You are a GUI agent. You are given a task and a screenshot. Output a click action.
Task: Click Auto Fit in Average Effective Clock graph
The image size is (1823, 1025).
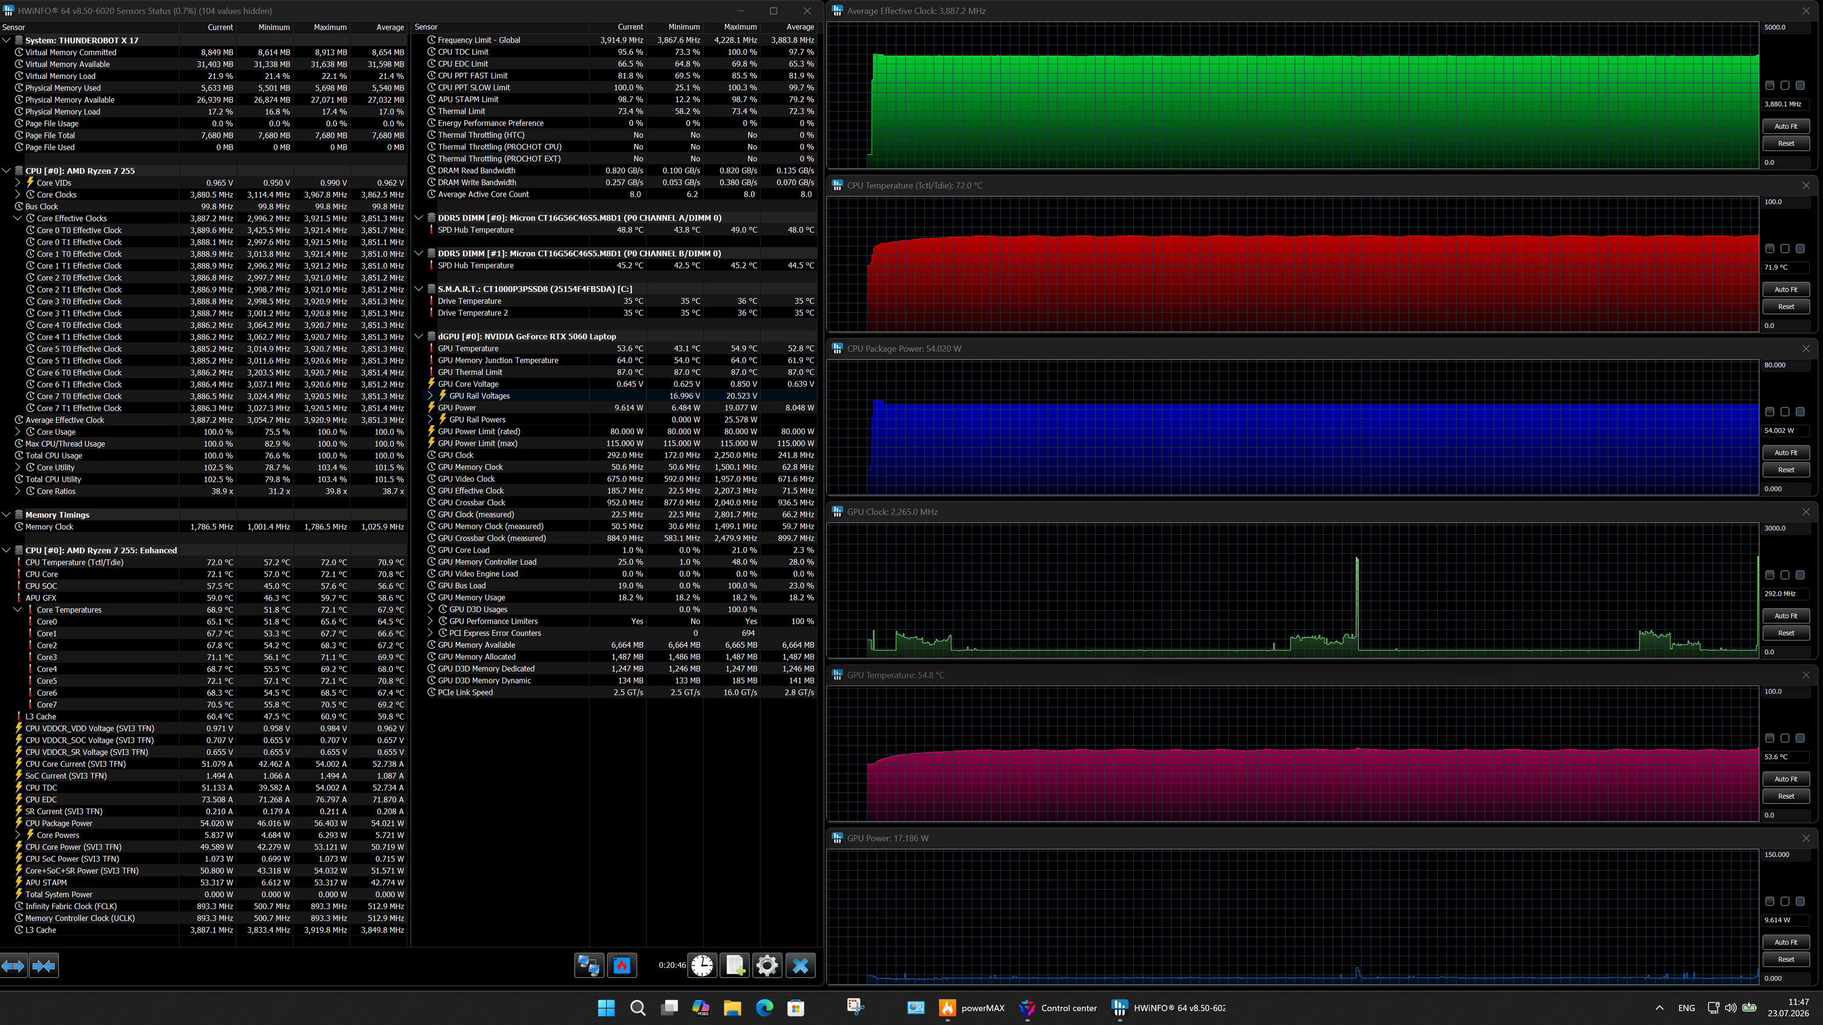pyautogui.click(x=1785, y=127)
